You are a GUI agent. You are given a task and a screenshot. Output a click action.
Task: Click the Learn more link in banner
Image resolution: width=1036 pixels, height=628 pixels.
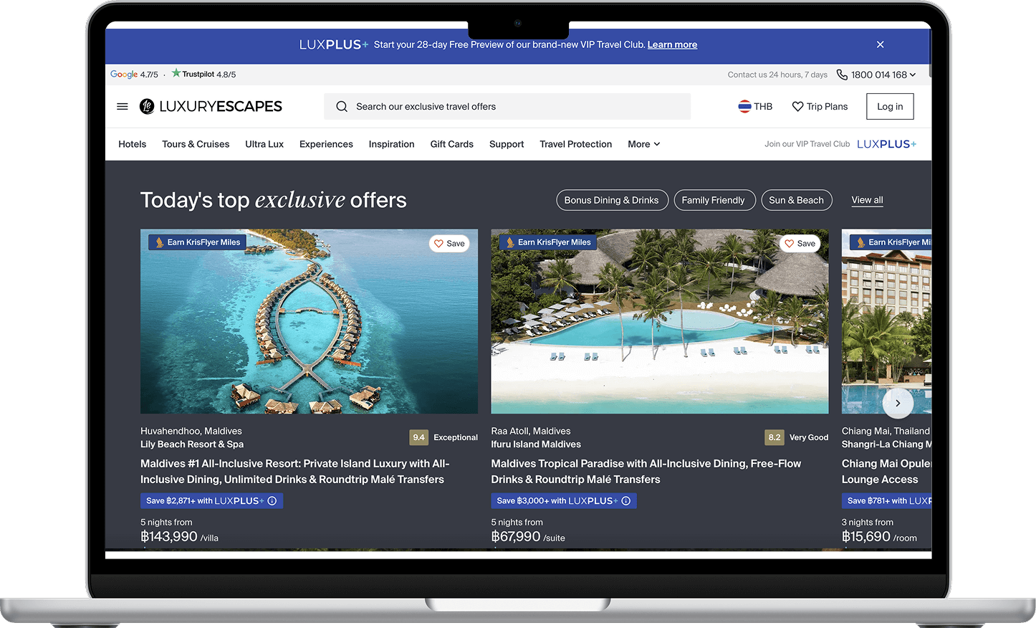[x=672, y=44]
